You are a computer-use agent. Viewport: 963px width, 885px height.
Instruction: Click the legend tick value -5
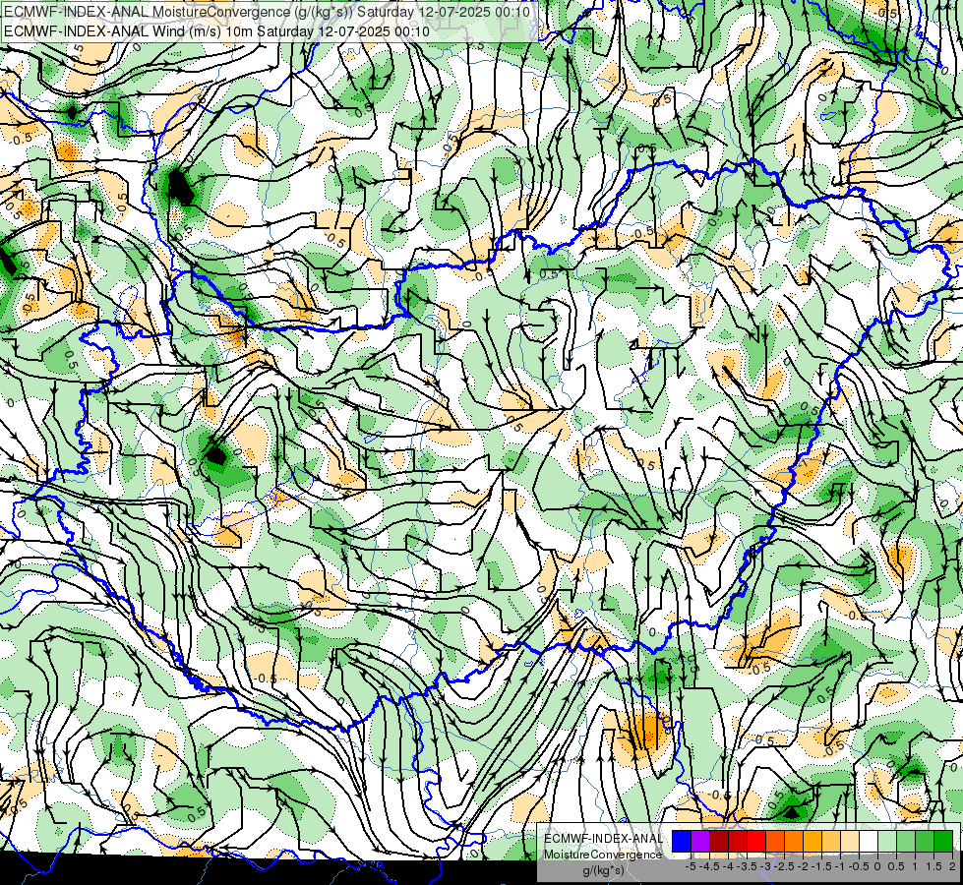691,866
